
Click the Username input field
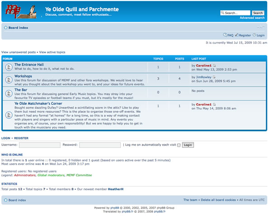40,145
